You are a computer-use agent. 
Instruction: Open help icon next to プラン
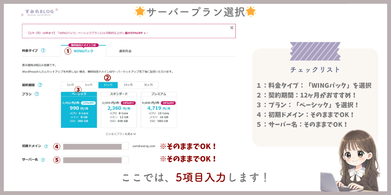pyautogui.click(x=37, y=94)
